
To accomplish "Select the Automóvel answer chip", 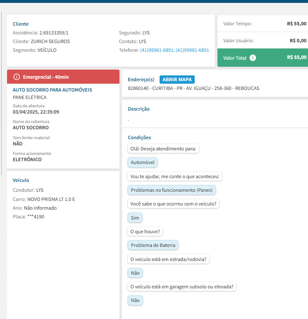I will pyautogui.click(x=143, y=163).
